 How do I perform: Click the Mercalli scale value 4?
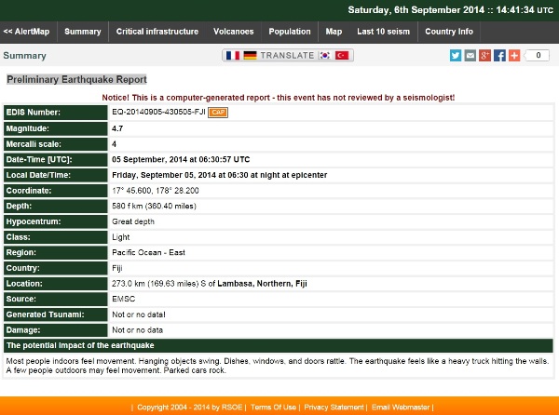114,144
